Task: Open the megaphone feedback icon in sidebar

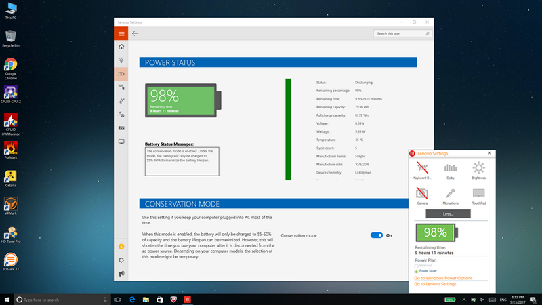Action: (x=121, y=274)
